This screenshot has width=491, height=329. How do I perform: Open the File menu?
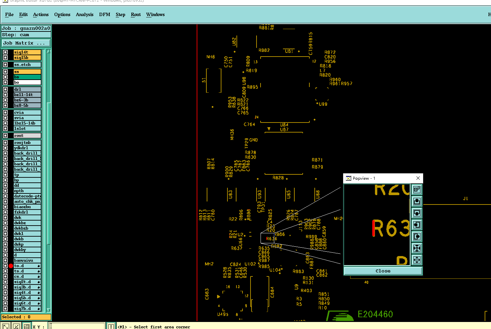[x=9, y=14]
